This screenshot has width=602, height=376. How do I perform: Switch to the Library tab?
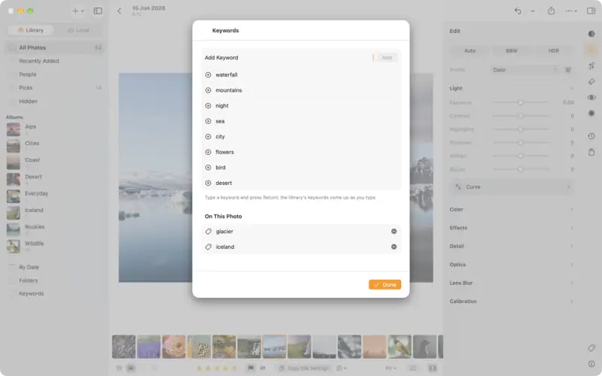31,30
